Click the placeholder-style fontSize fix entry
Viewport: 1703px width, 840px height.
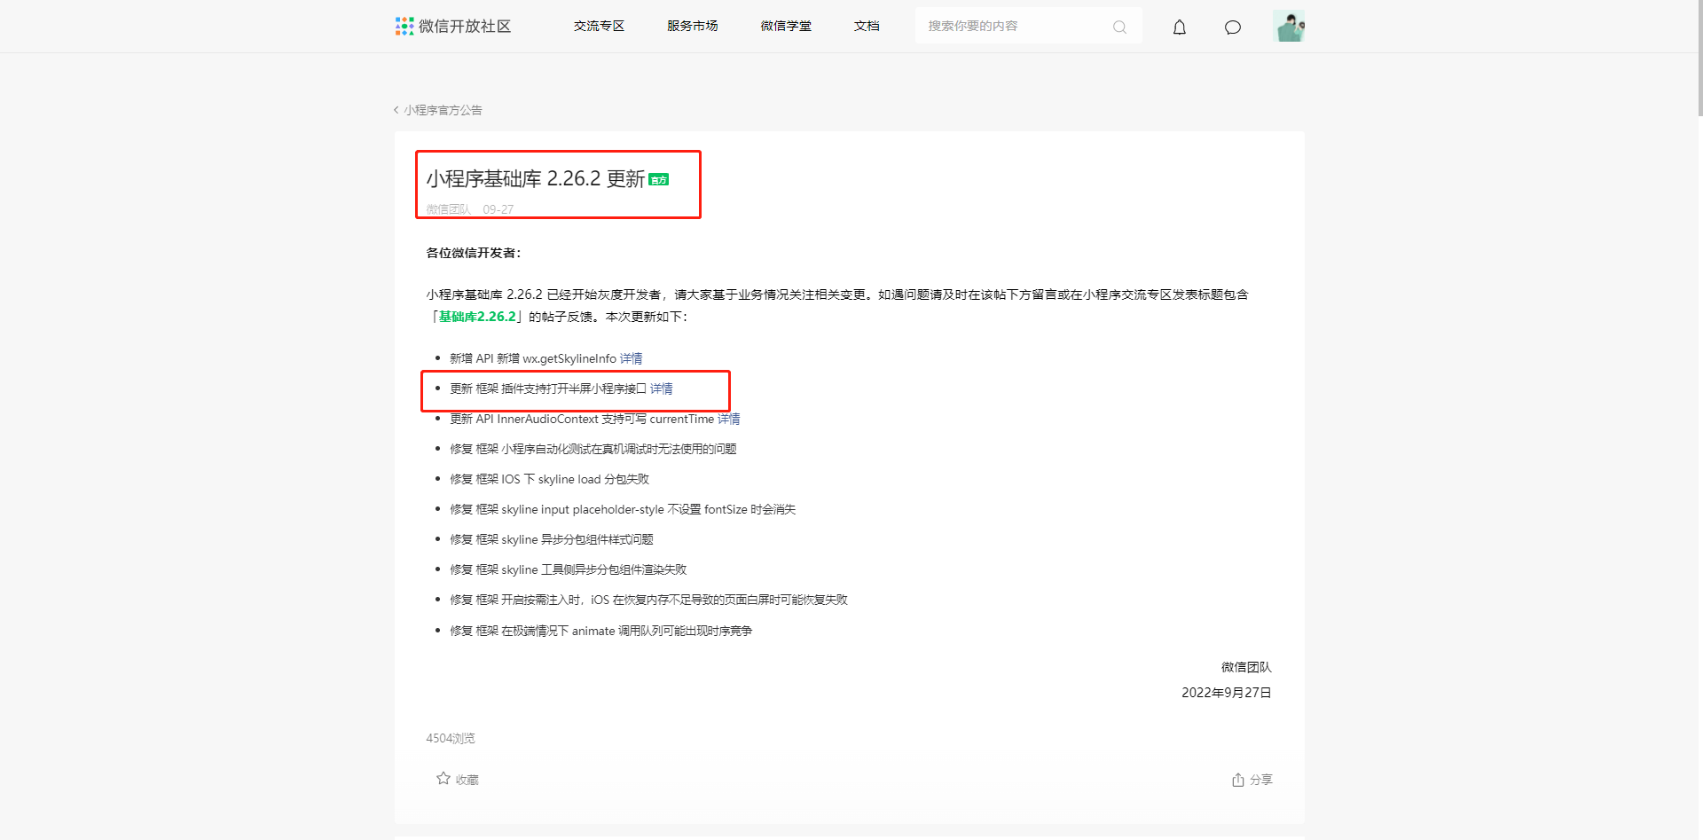[623, 509]
